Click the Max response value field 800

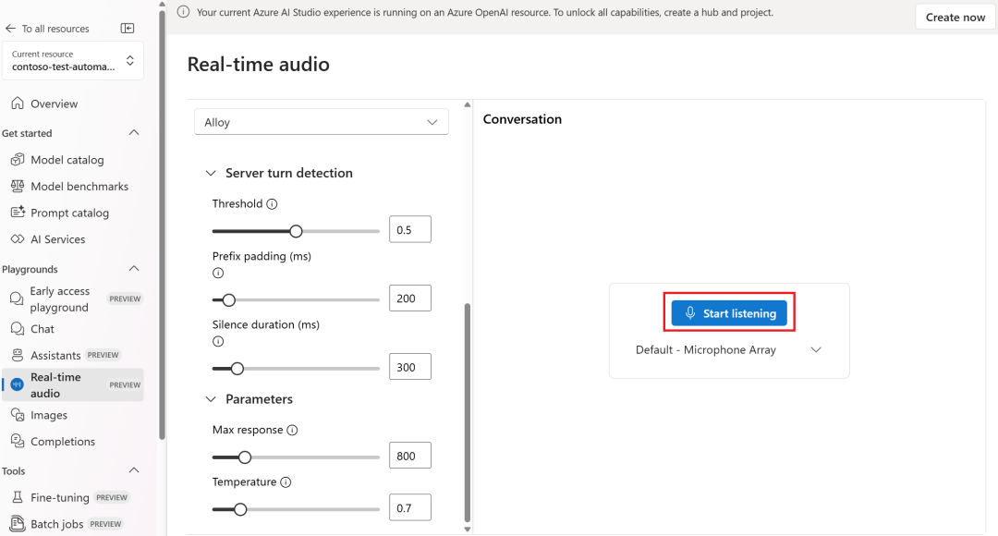(410, 456)
